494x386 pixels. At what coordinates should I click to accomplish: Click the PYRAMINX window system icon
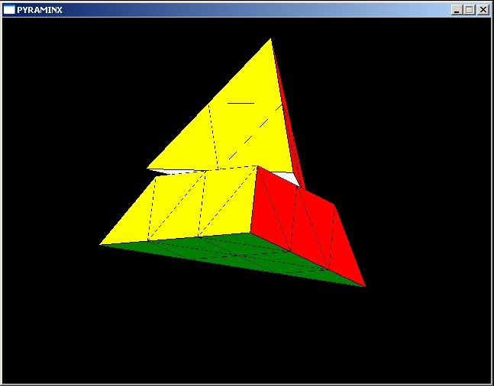click(9, 10)
